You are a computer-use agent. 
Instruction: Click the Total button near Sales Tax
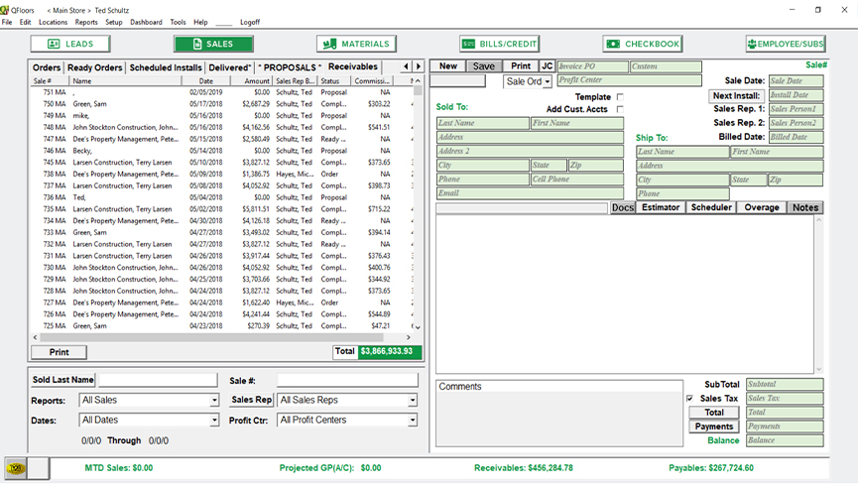(714, 413)
